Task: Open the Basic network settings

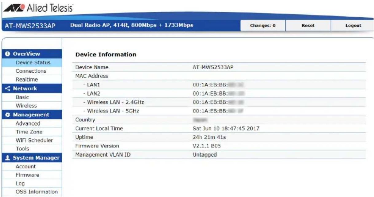Action: (x=22, y=97)
